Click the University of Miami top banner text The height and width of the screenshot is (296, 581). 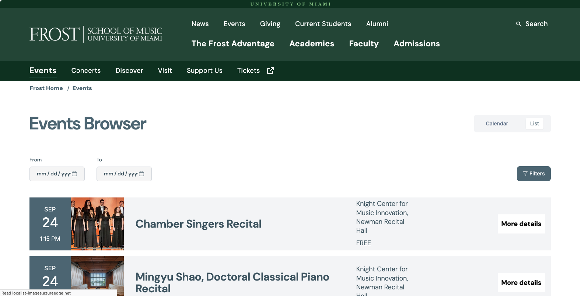[x=291, y=4]
